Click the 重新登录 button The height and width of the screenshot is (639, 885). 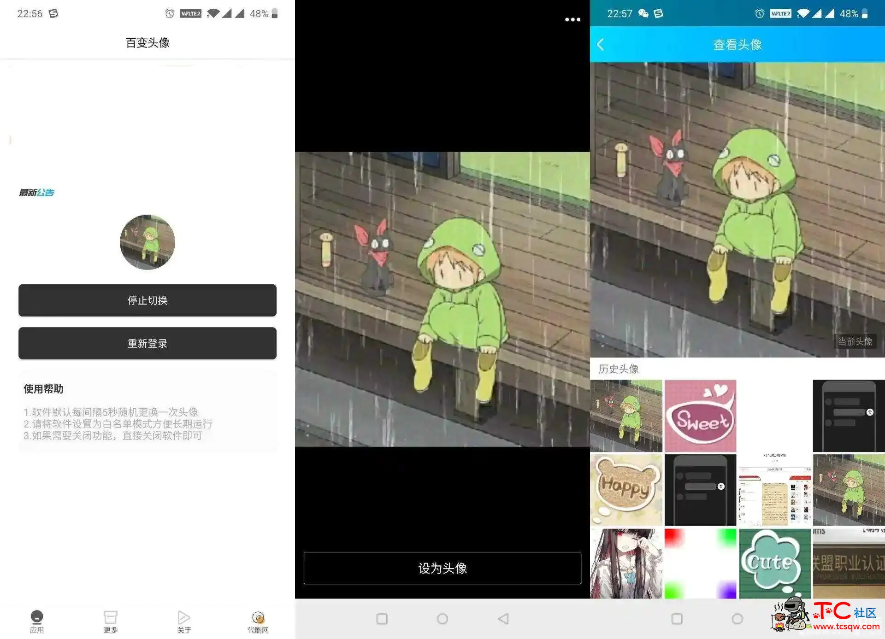click(147, 343)
